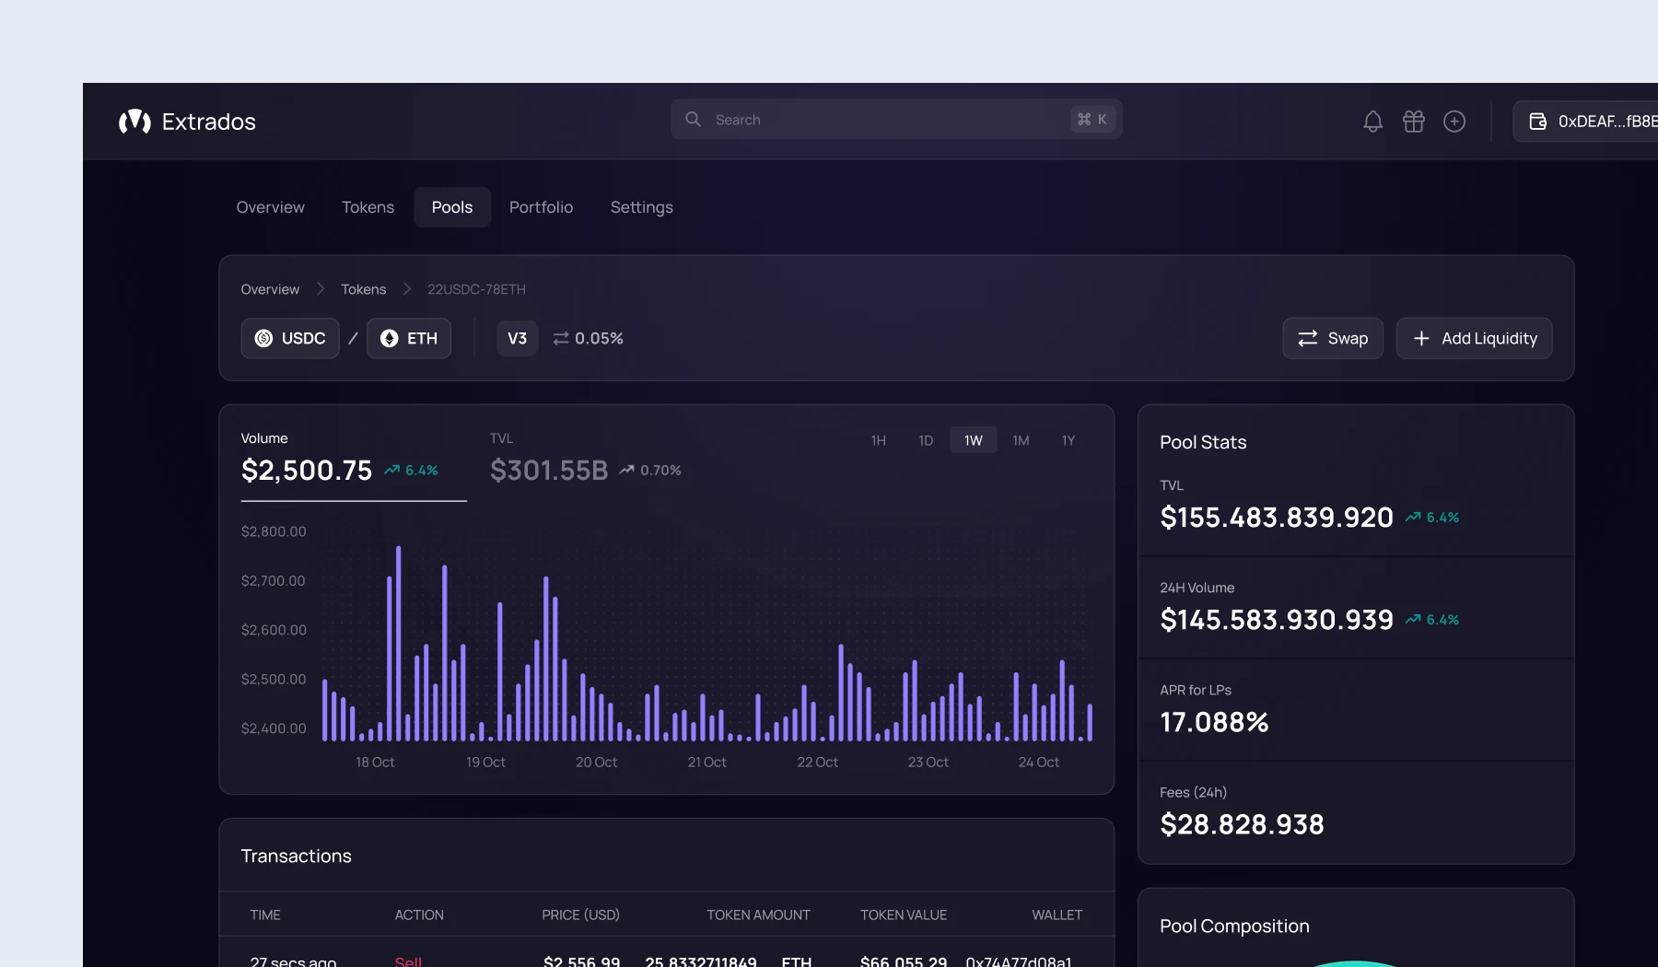The width and height of the screenshot is (1658, 967).
Task: Click the Pool Composition heading
Action: pyautogui.click(x=1234, y=926)
